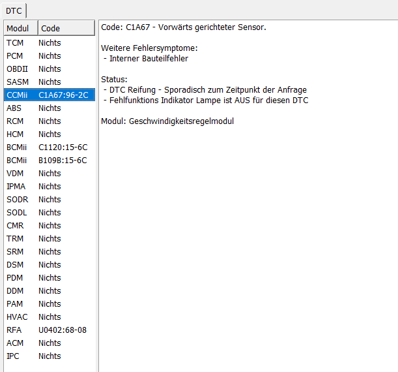398x372 pixels.
Task: Sort list by Modul column header
Action: point(20,29)
